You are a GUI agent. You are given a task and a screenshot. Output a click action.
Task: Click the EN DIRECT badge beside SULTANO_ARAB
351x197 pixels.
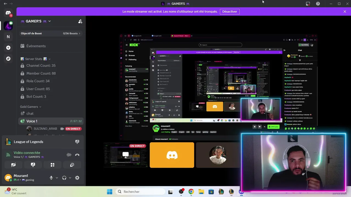pyautogui.click(x=73, y=129)
